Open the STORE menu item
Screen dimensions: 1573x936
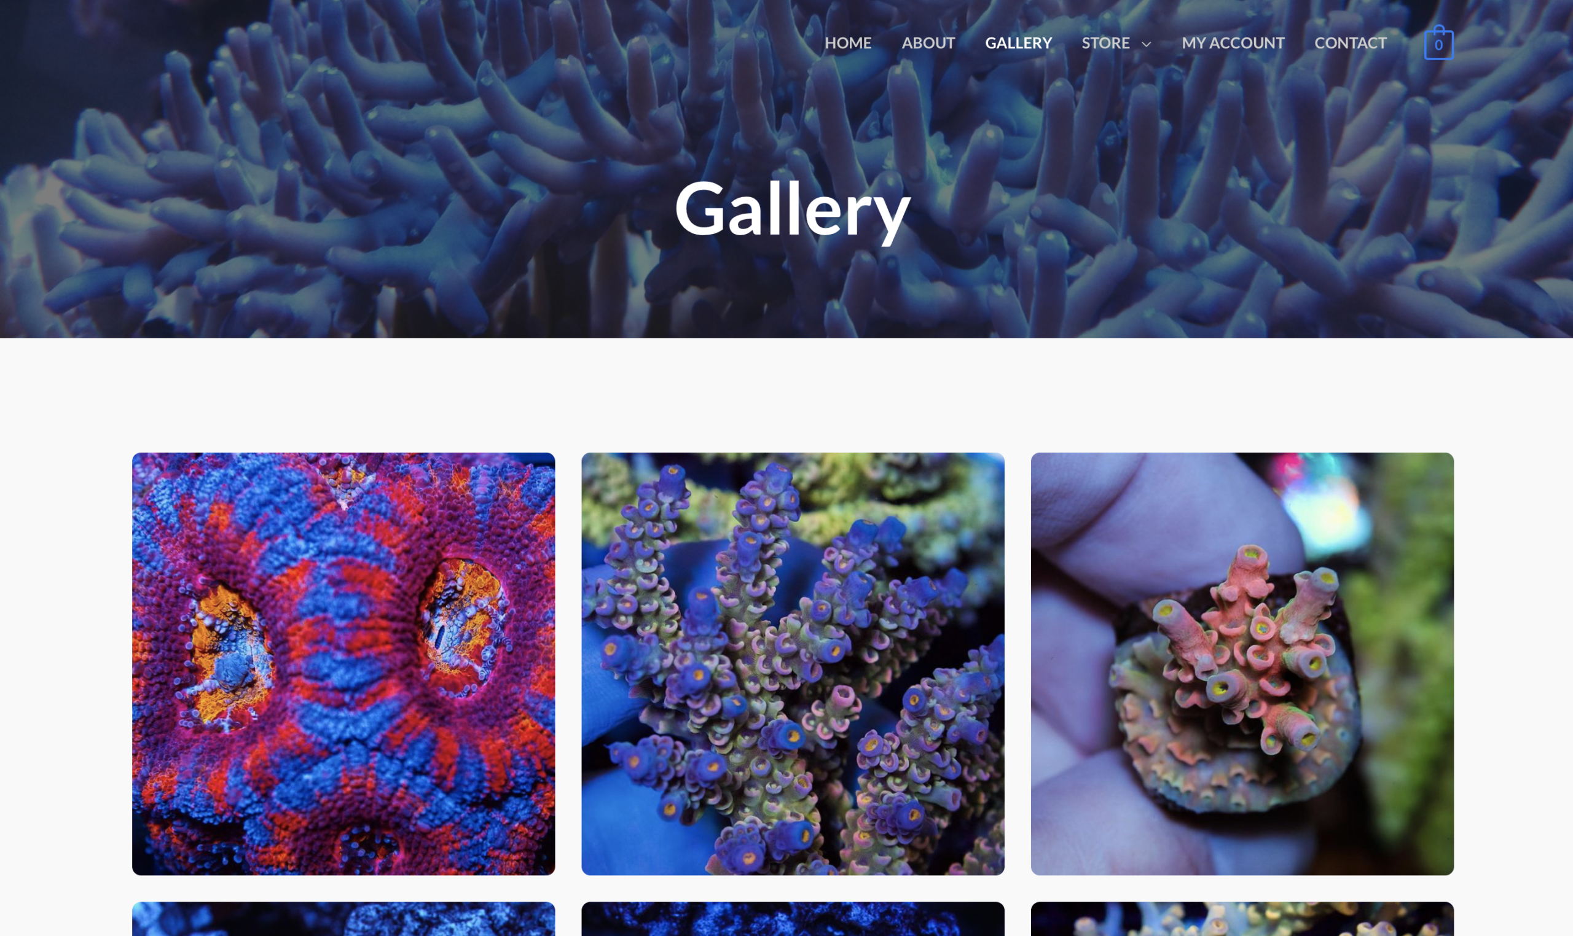1105,43
